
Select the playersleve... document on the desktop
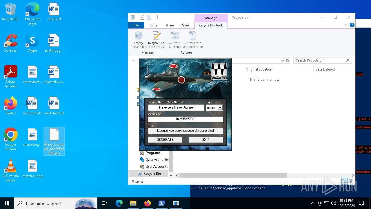(x=54, y=75)
